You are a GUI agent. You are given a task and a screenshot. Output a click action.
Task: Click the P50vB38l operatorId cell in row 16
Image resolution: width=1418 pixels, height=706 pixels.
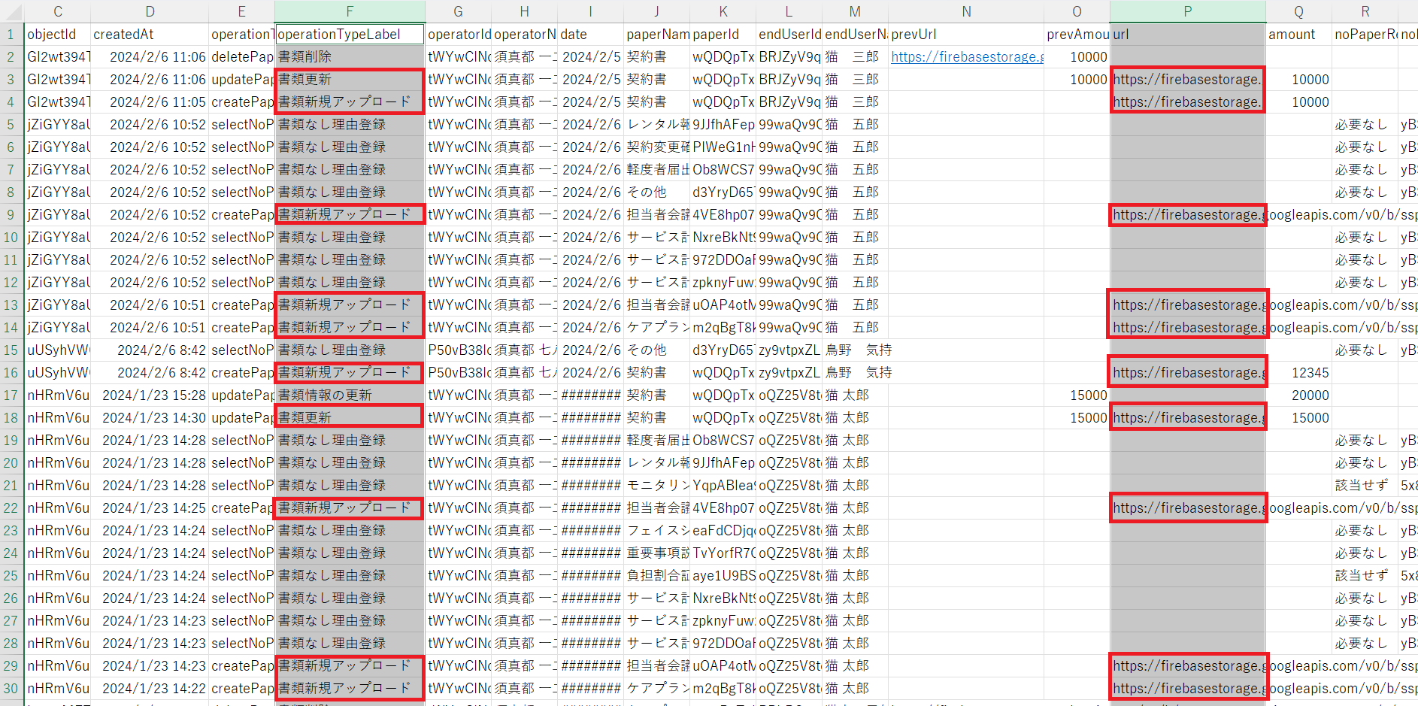coord(458,373)
